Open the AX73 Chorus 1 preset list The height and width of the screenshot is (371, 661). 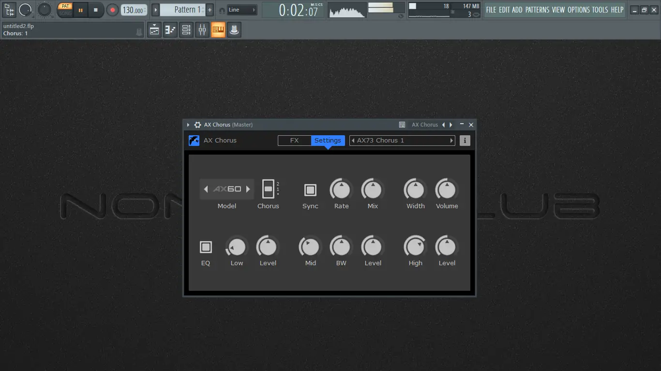coord(402,141)
